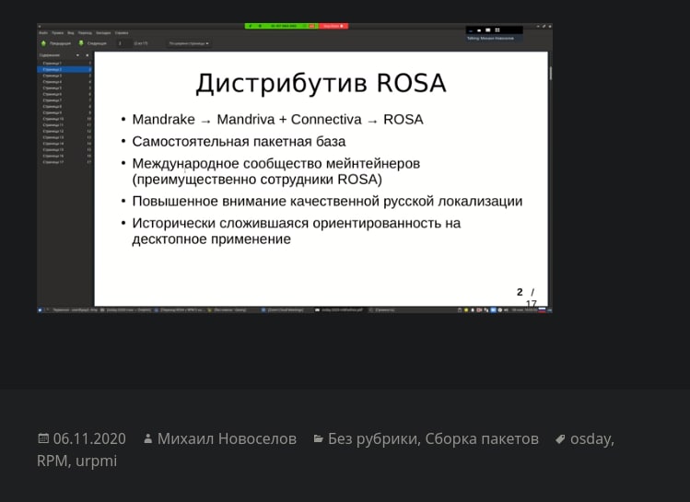Open author page of Михаил Новоселов

point(227,438)
